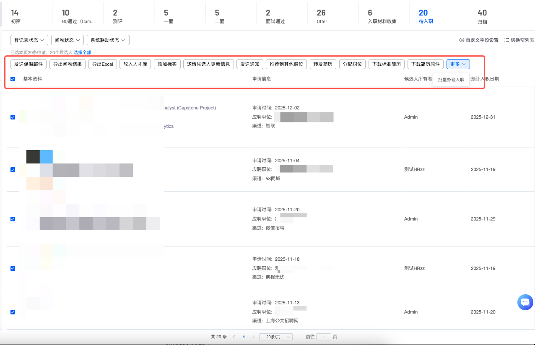Uncheck the row with channel 前程无忧
The width and height of the screenshot is (535, 345).
13,268
